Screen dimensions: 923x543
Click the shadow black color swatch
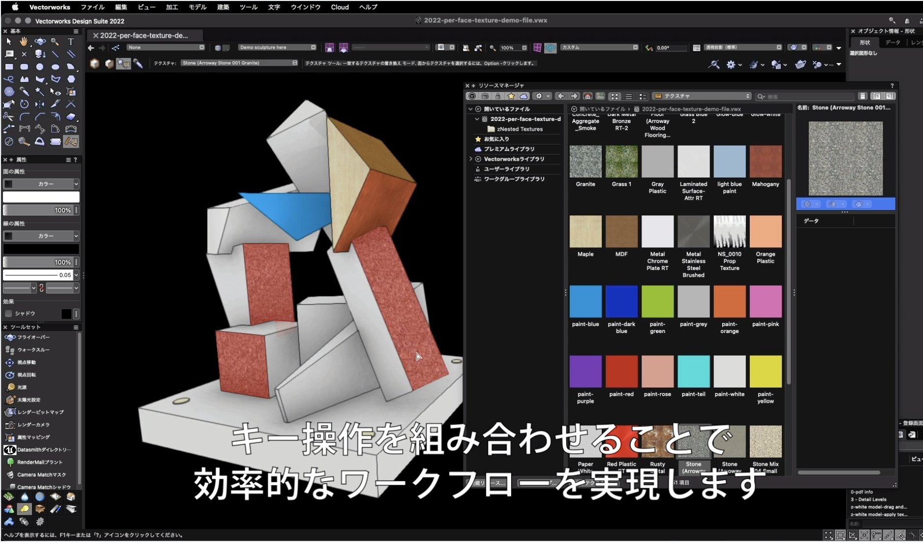[x=66, y=314]
